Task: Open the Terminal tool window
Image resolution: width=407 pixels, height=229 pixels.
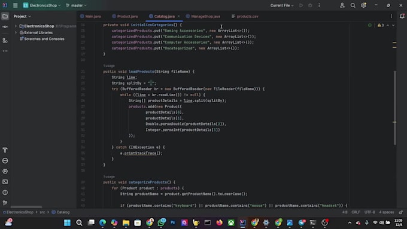Action: [x=5, y=182]
